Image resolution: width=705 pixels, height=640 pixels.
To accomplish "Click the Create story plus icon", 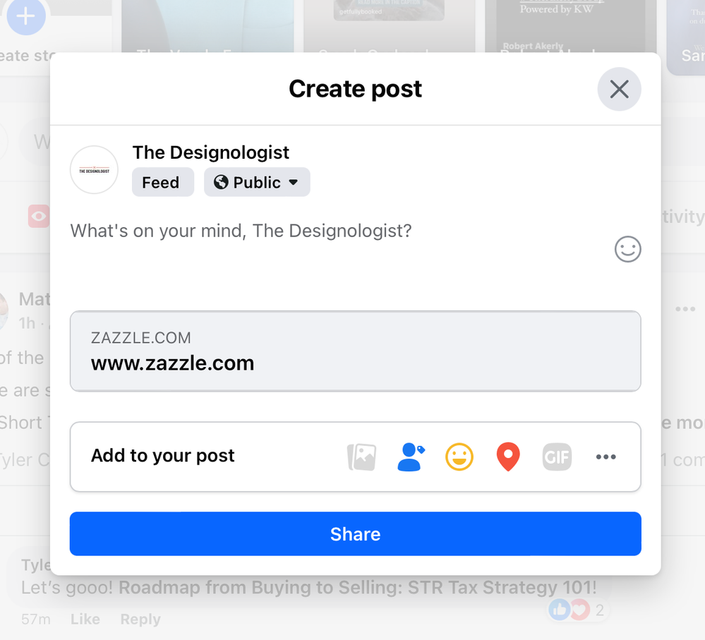I will [26, 16].
